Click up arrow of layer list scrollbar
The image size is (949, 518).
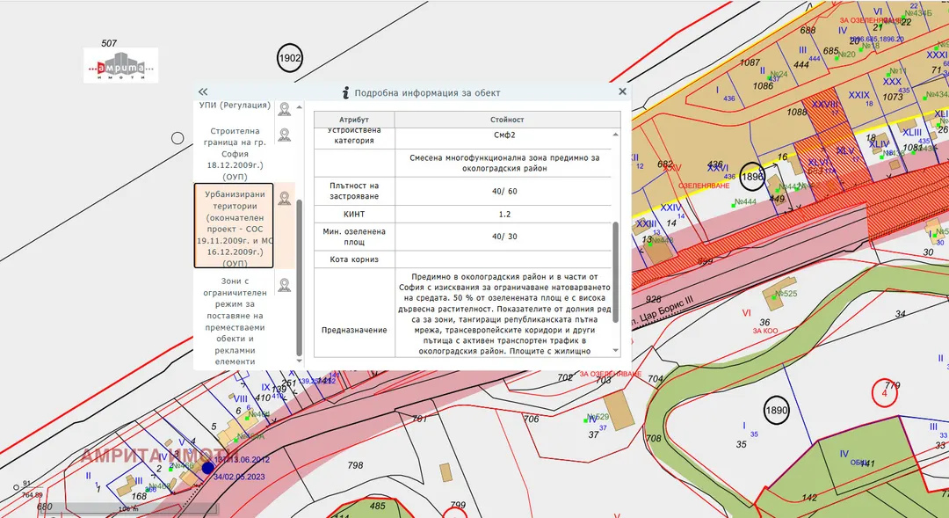(x=299, y=106)
